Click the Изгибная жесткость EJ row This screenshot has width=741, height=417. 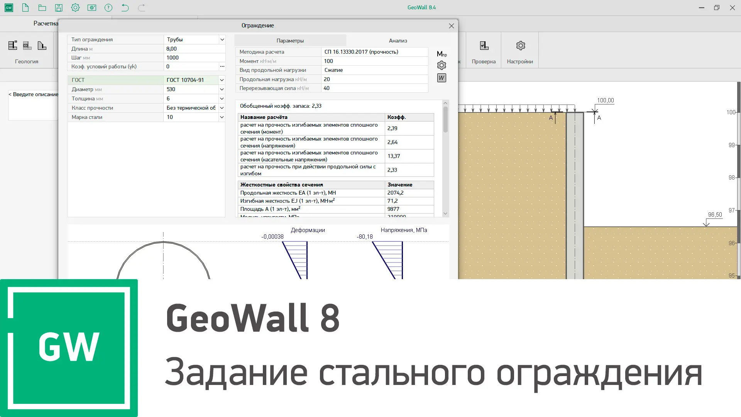point(336,201)
